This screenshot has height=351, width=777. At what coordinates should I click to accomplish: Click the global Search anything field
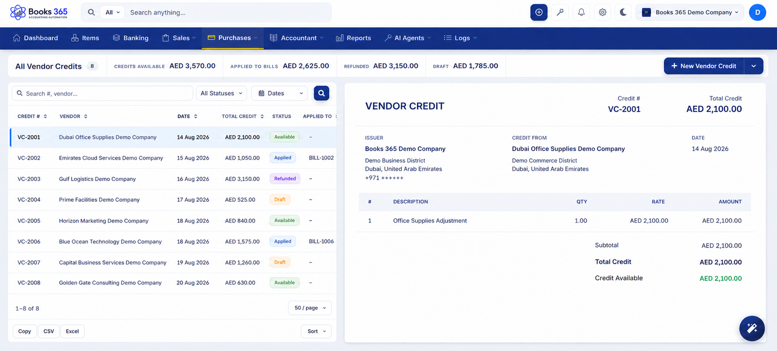click(228, 13)
